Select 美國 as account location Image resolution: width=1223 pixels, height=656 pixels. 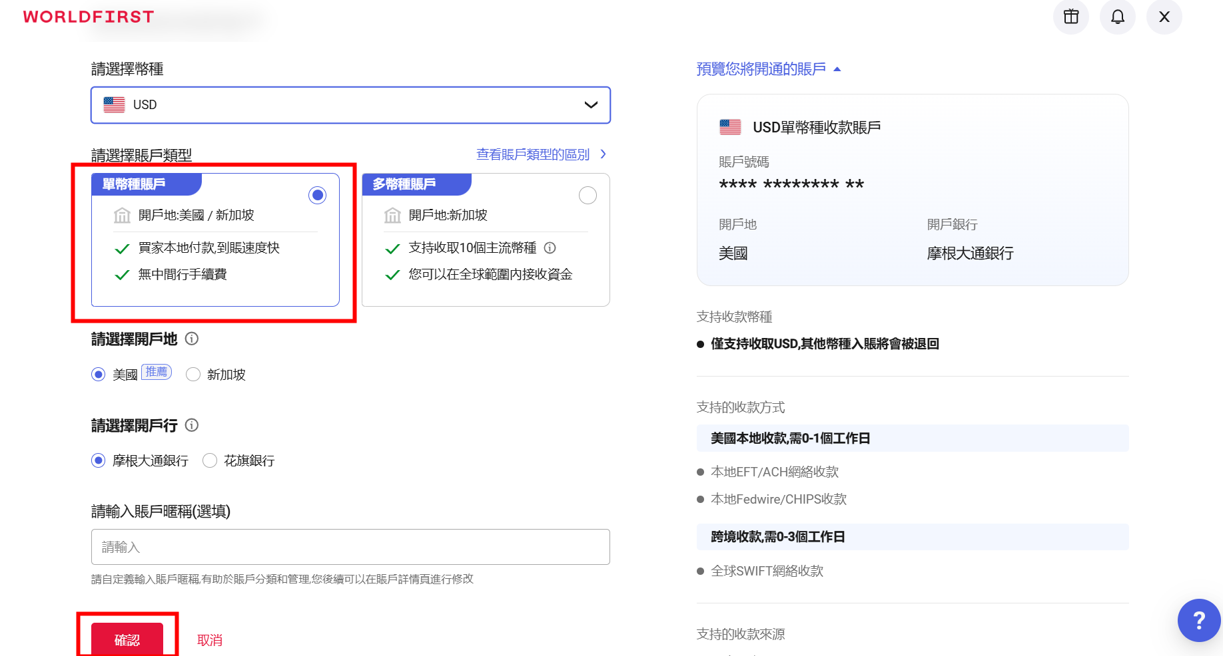point(99,375)
